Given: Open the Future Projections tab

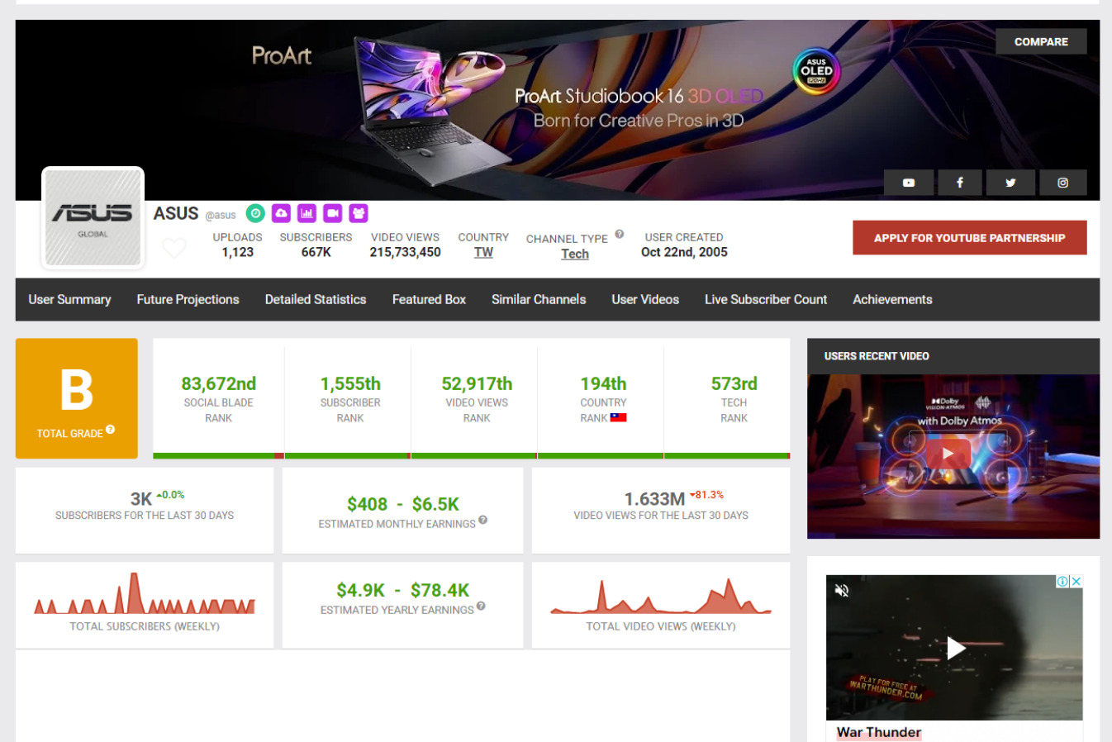Looking at the screenshot, I should pos(188,299).
